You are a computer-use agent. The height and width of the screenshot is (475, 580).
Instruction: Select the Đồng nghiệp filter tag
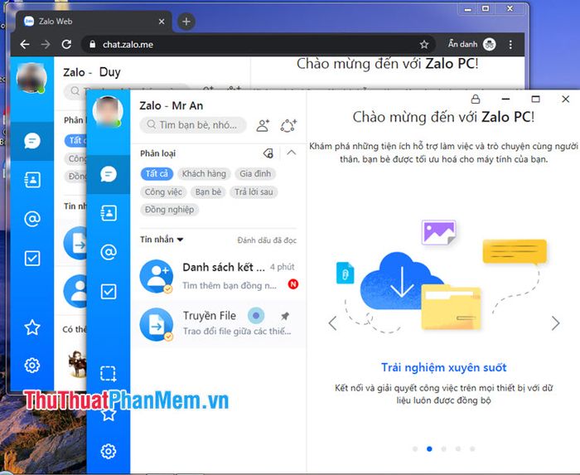(x=169, y=210)
